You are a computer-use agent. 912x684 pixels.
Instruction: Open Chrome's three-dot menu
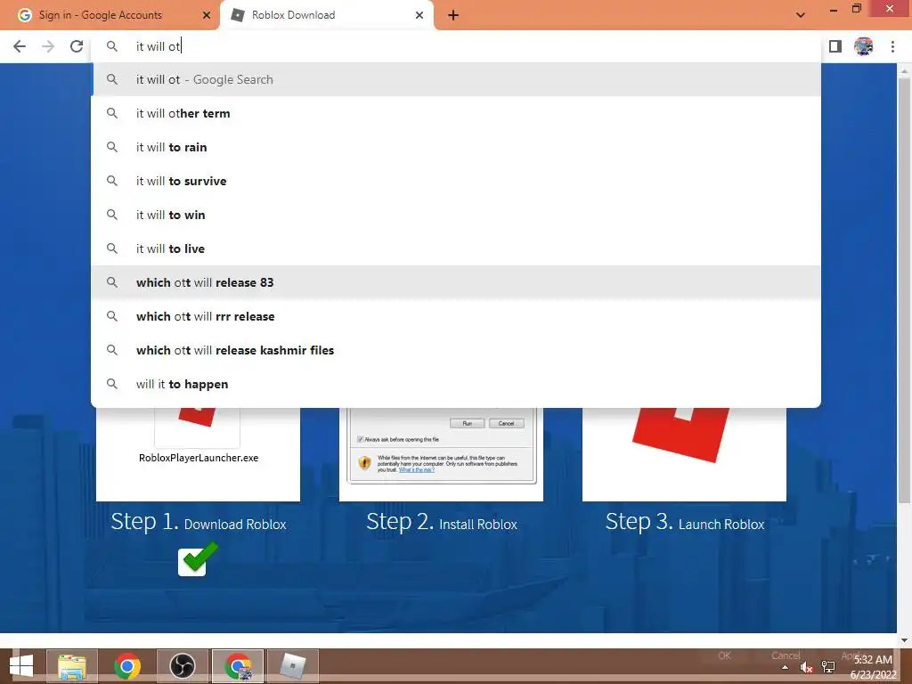pyautogui.click(x=892, y=46)
